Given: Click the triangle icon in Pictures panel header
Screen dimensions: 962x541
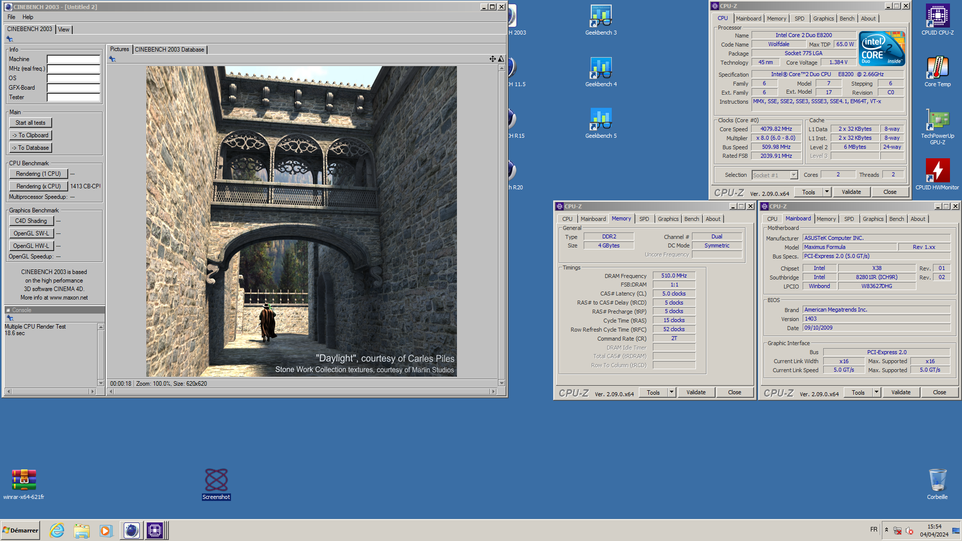Looking at the screenshot, I should click(501, 59).
